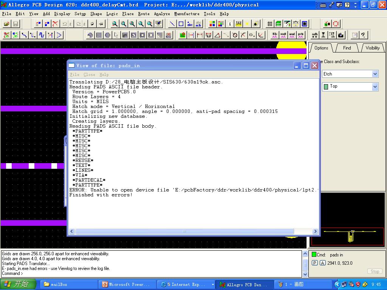Toggle the grid display hash icon
The image size is (387, 290).
click(x=269, y=24)
